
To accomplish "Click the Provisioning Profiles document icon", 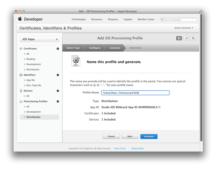I will [x=21, y=102].
